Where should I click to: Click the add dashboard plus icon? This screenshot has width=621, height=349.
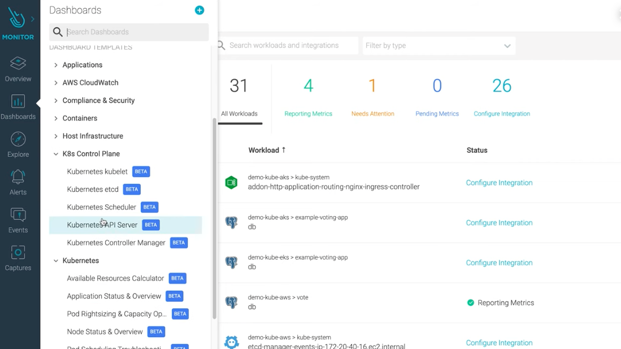point(199,10)
